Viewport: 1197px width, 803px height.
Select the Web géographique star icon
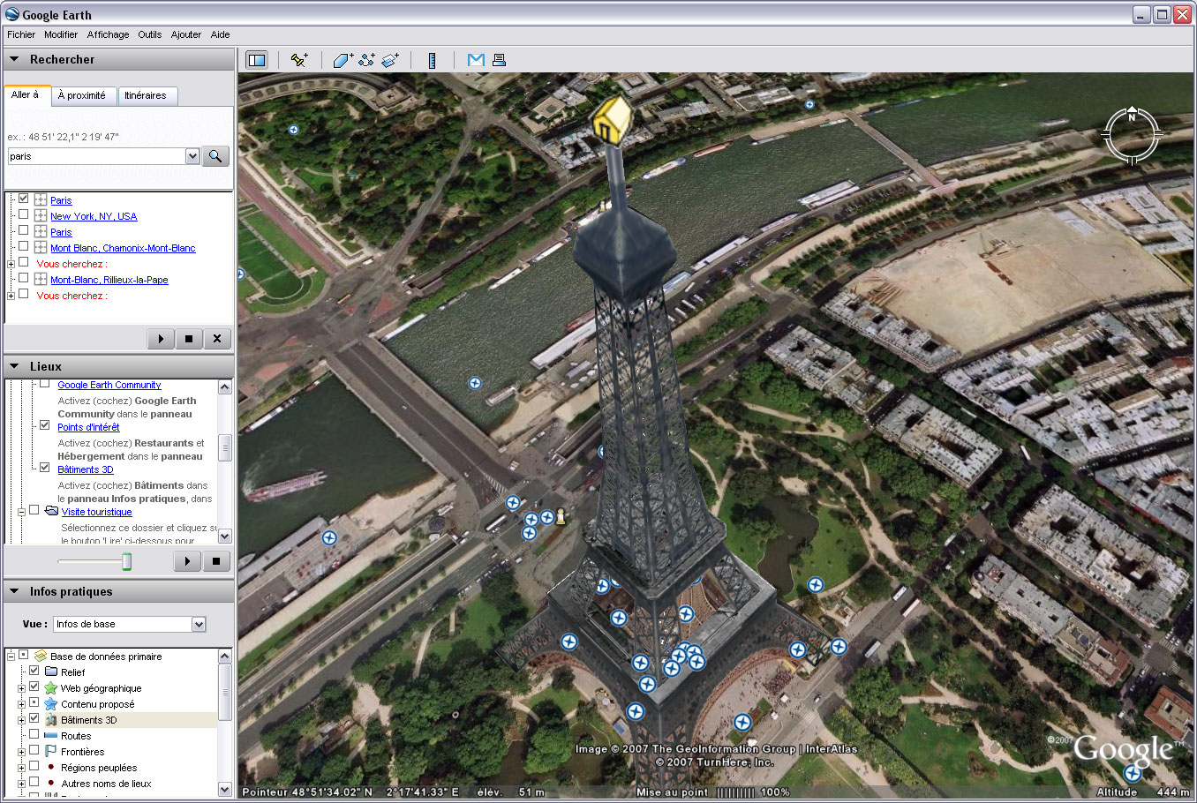(x=51, y=688)
